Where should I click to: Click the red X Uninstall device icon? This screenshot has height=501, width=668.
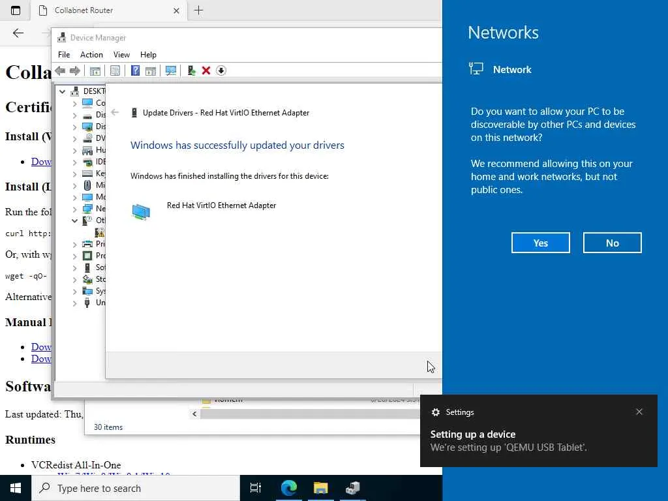pos(206,70)
